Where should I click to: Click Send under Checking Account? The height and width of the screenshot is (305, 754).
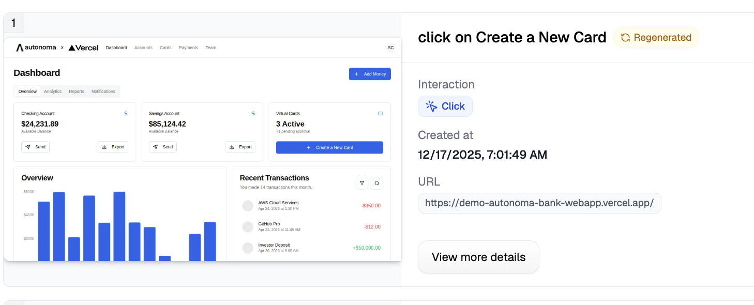[x=35, y=147]
